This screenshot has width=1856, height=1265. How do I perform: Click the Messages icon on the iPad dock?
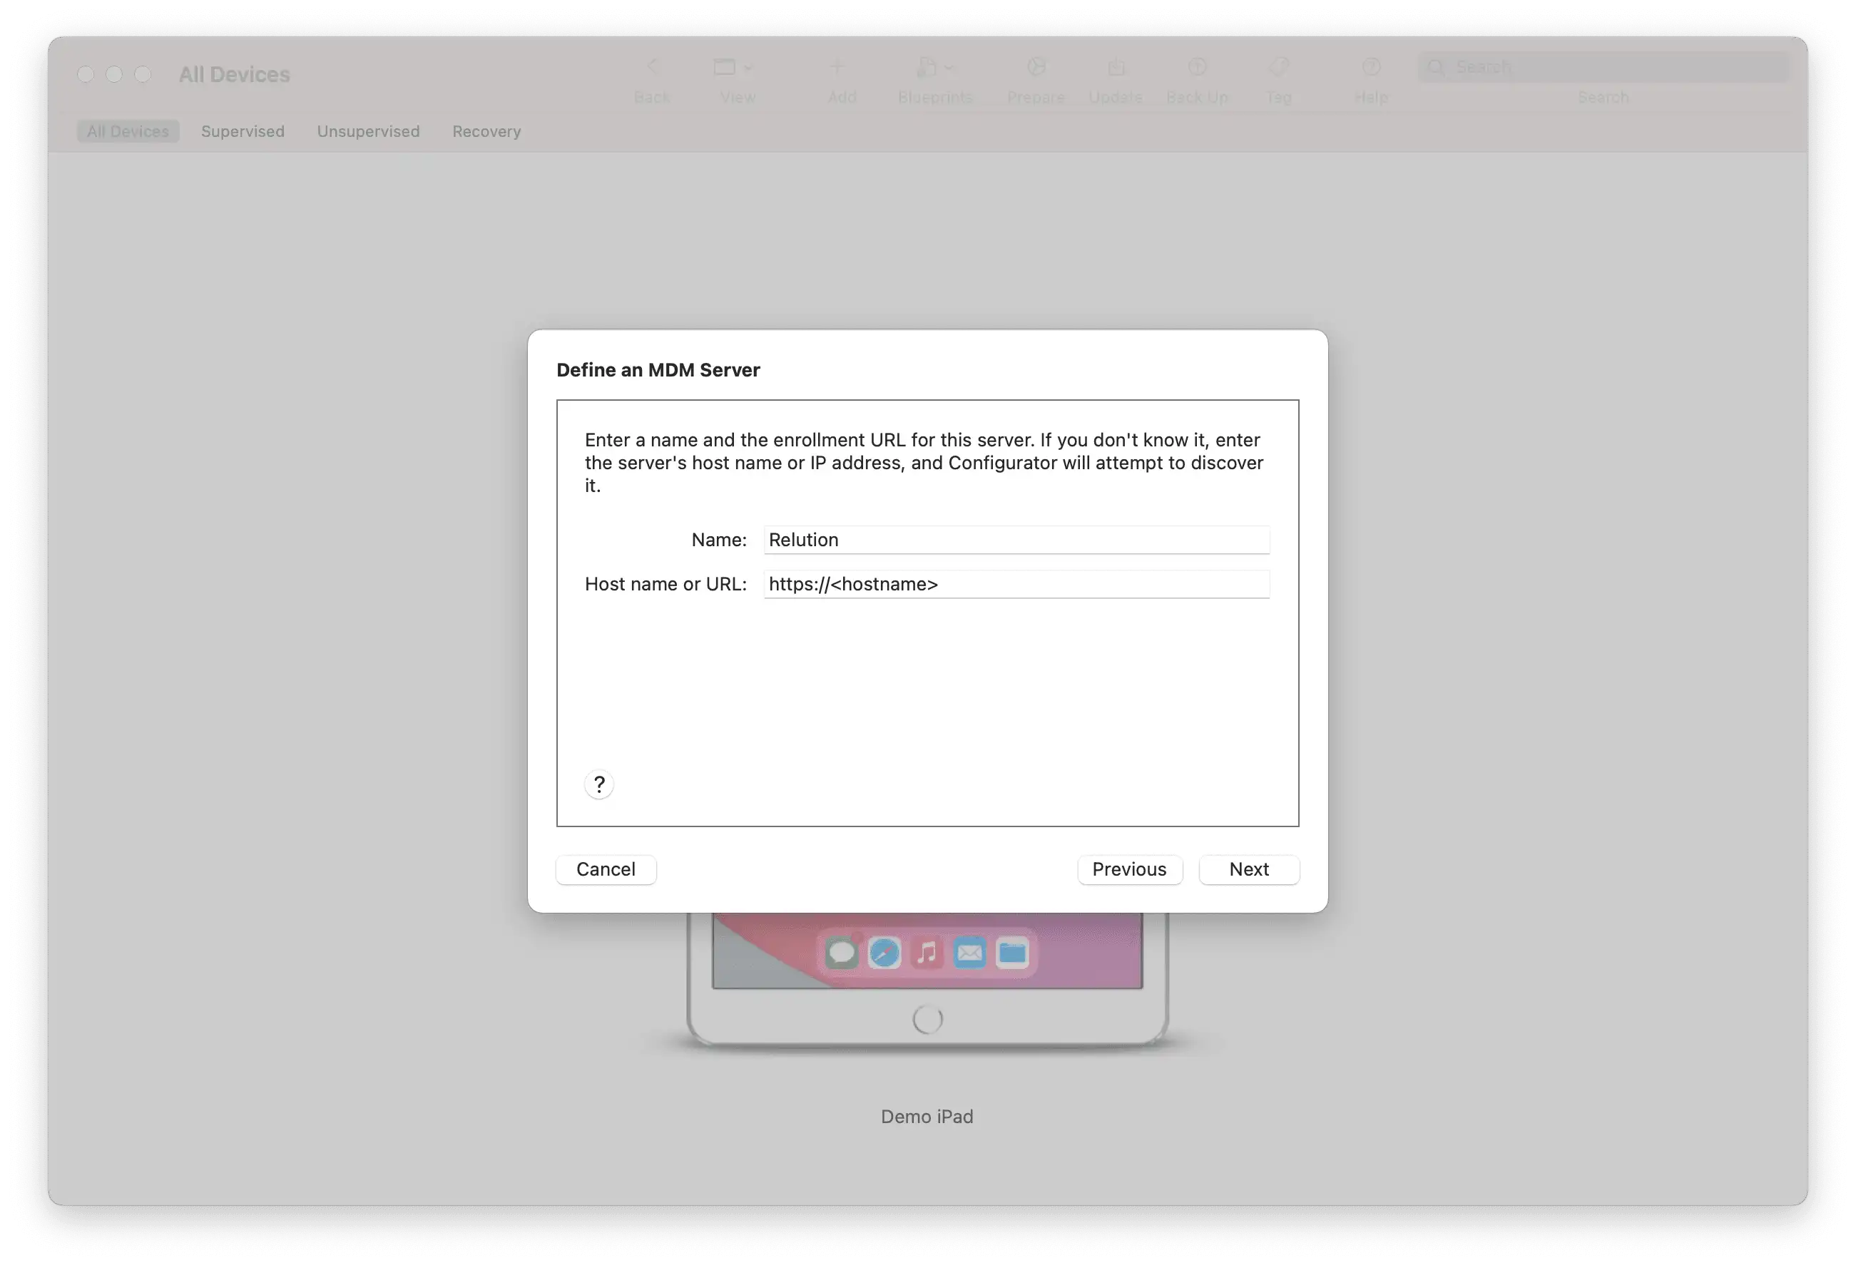[x=841, y=953]
